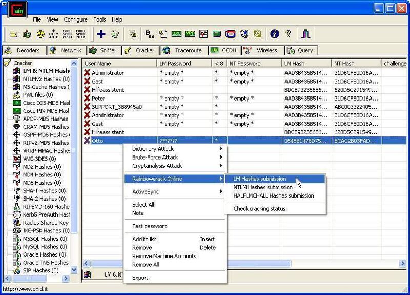Open the Help menu
410x295 pixels.
click(x=117, y=19)
